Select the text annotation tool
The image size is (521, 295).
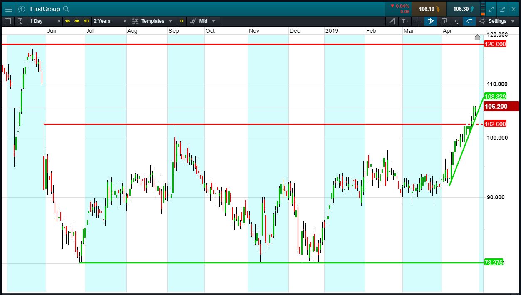tap(405, 21)
